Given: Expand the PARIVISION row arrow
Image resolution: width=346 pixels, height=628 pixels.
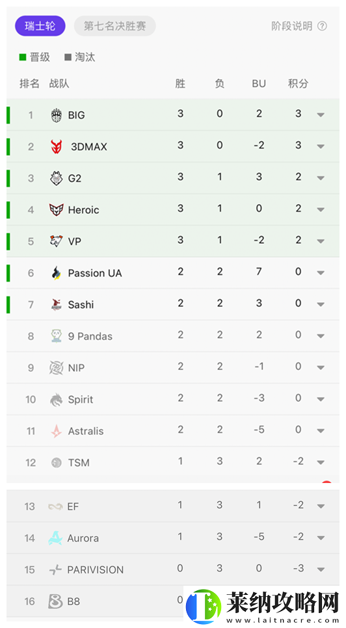Looking at the screenshot, I should point(321,569).
